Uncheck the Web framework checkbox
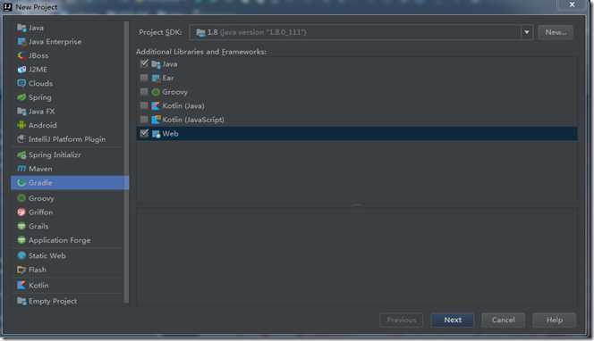Image resolution: width=594 pixels, height=341 pixels. pos(144,133)
